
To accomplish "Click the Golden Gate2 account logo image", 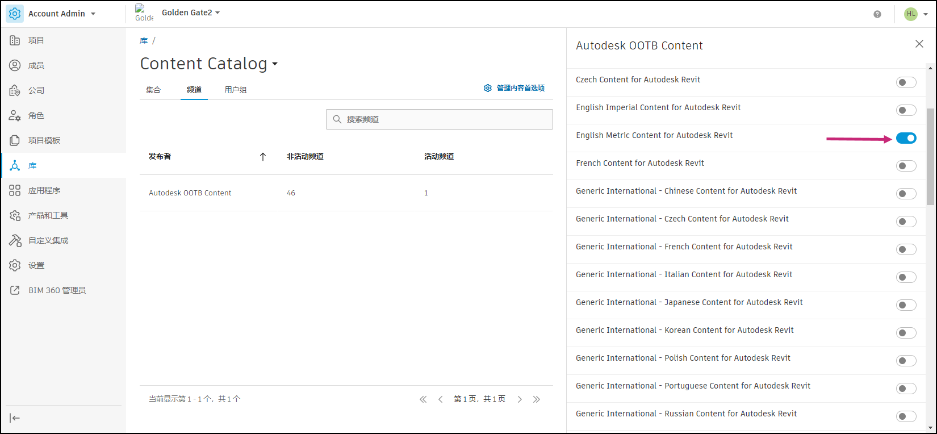I will pos(144,12).
